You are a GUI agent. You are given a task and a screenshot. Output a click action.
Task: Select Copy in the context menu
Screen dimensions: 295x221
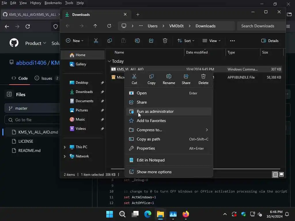pos(152,79)
